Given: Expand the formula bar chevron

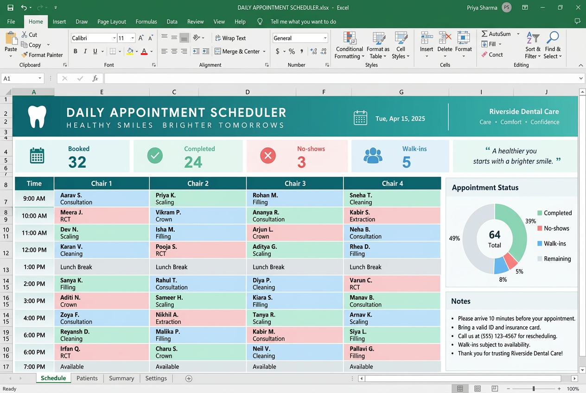Looking at the screenshot, I should coord(581,79).
